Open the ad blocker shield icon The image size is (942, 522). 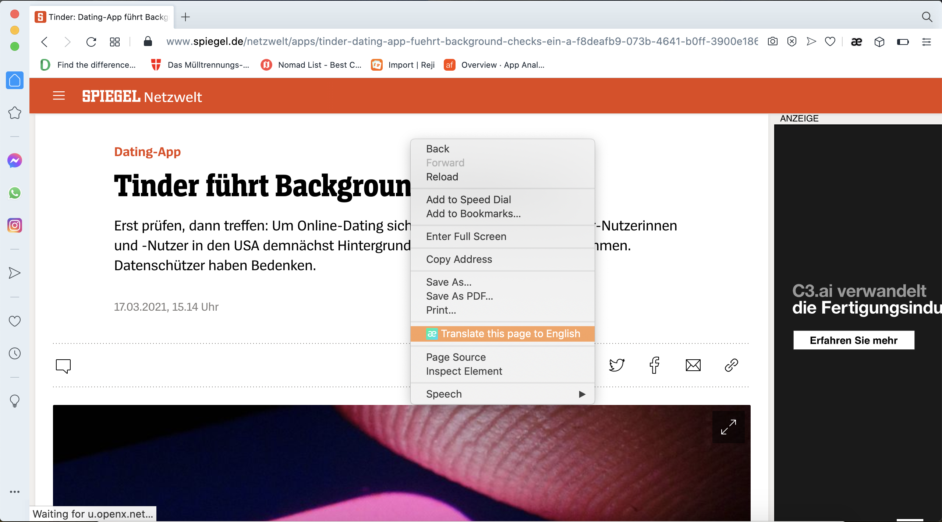point(792,41)
